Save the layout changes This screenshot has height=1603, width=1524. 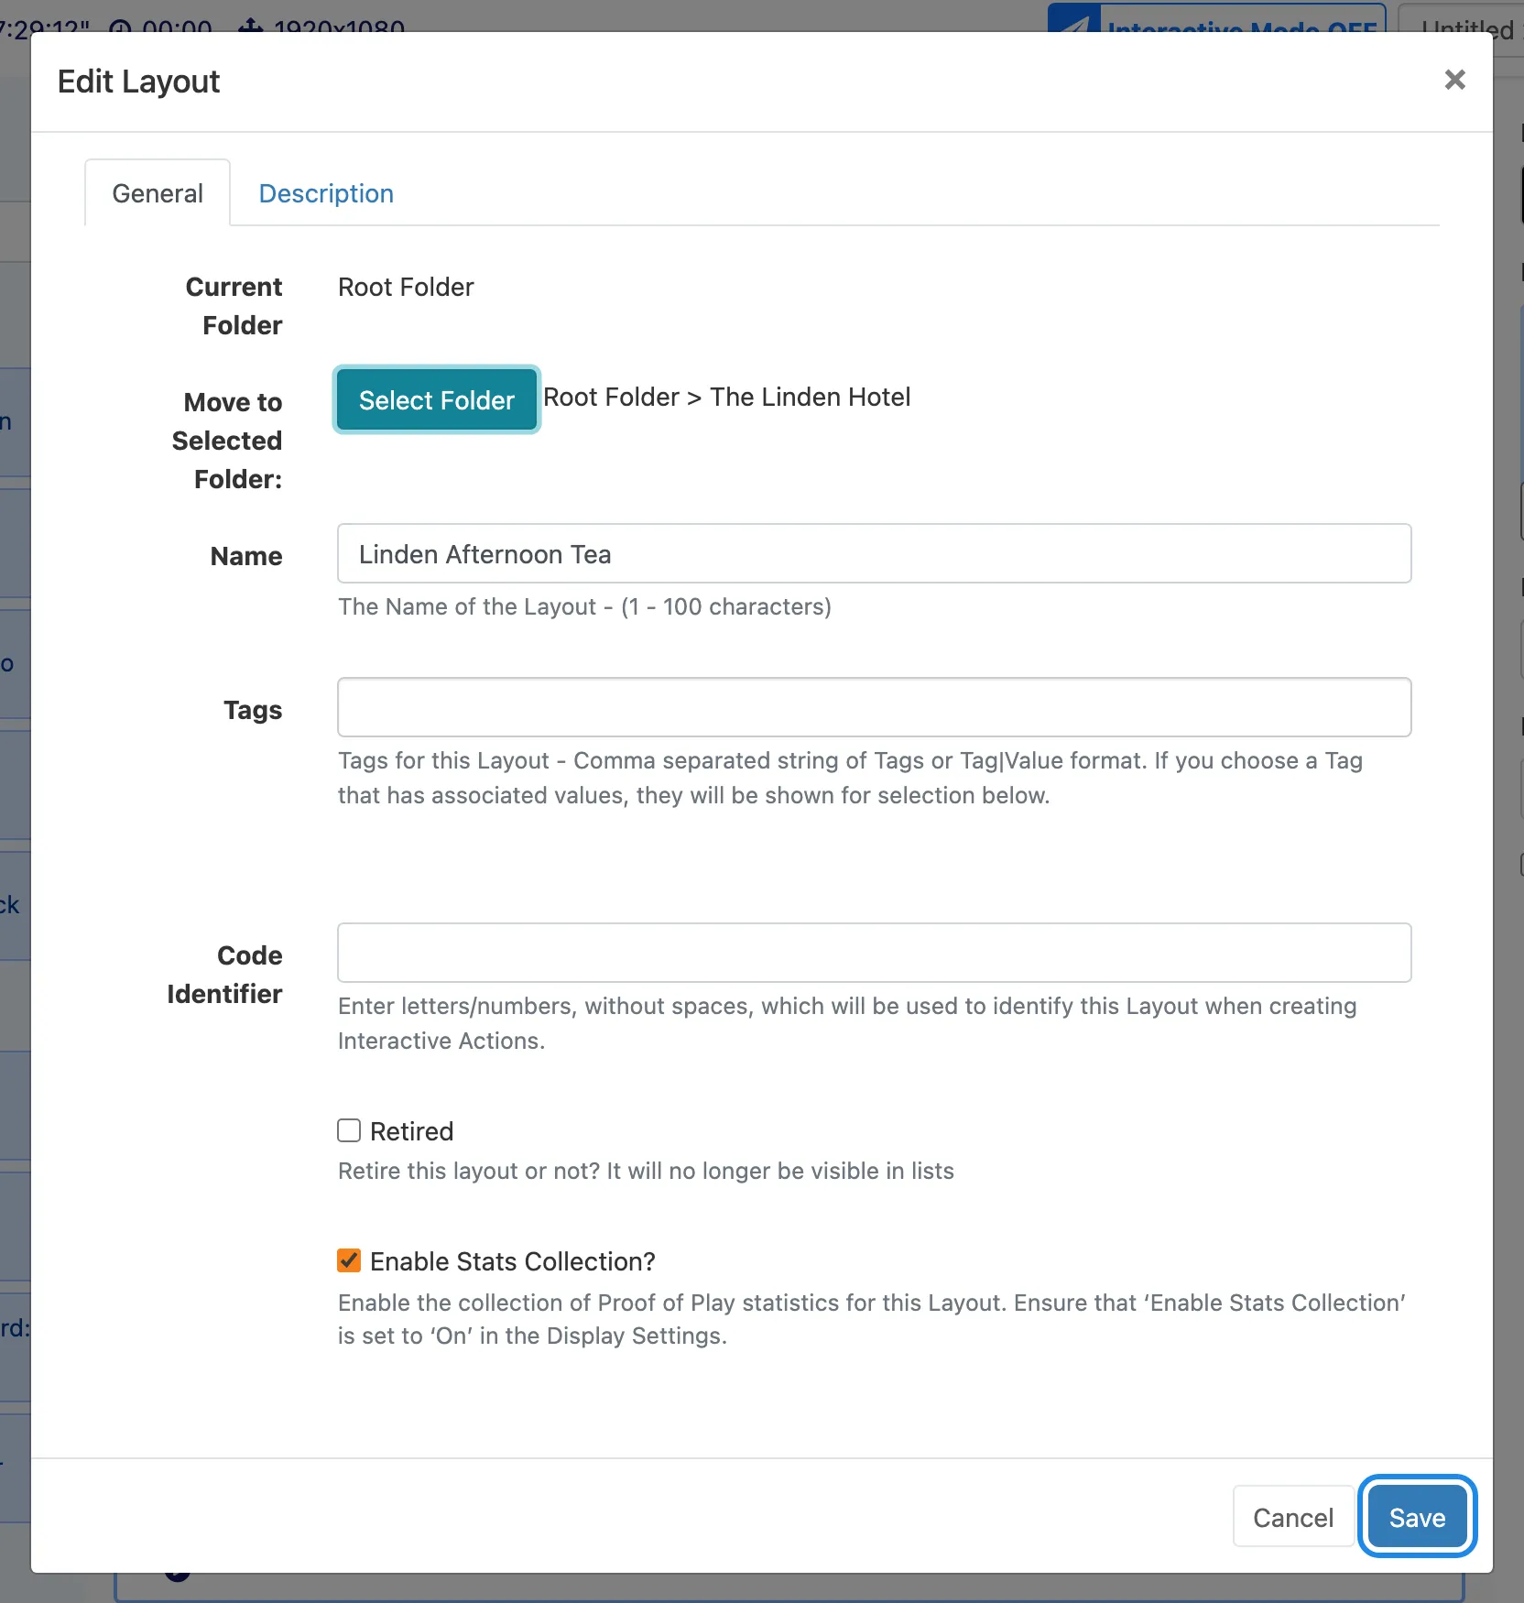[1417, 1517]
